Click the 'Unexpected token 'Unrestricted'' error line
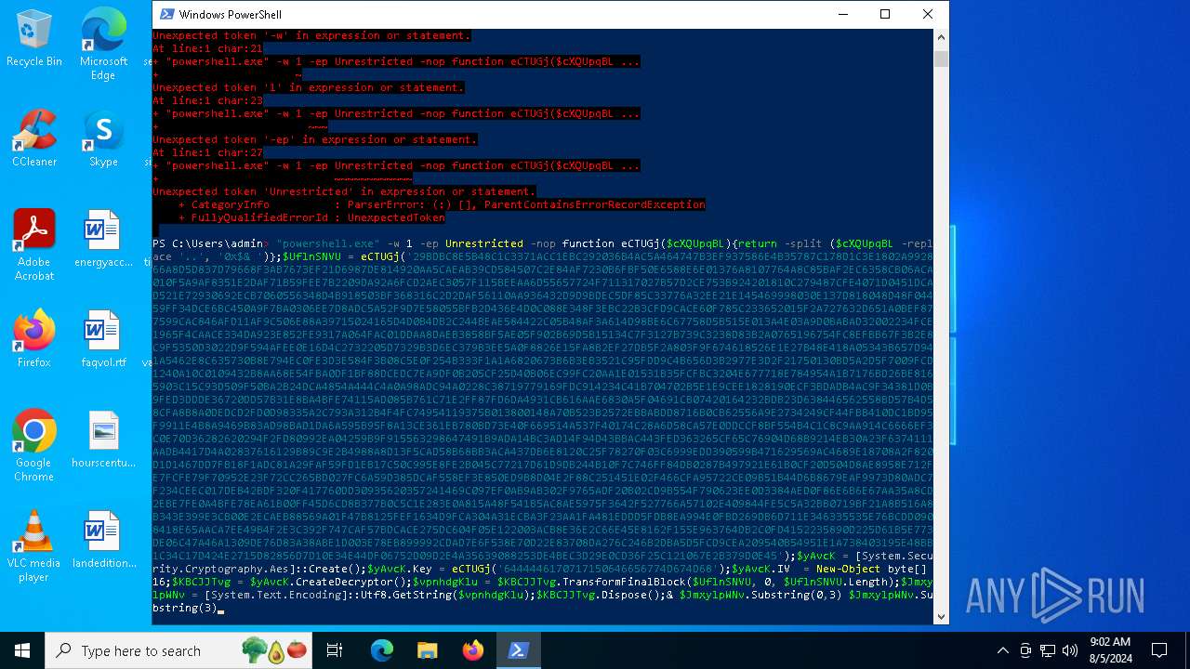Screen dimensions: 1190x669 (x=344, y=191)
